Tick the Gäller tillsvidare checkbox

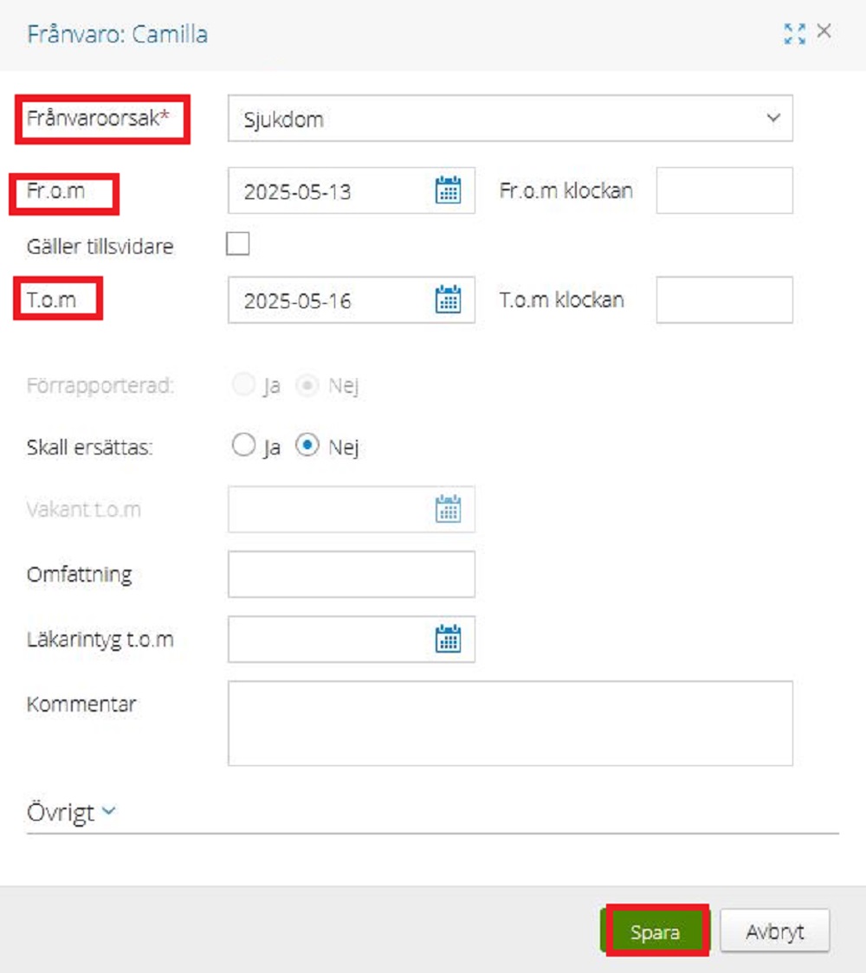[237, 245]
